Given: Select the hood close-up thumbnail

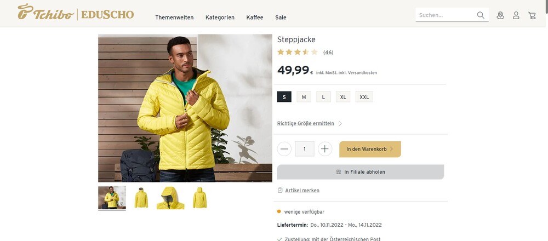Looking at the screenshot, I should tap(170, 198).
